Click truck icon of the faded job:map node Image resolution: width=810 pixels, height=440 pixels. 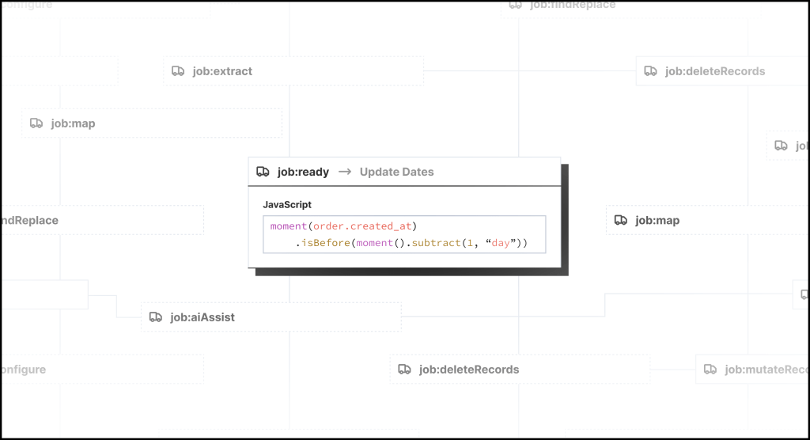[x=36, y=123]
